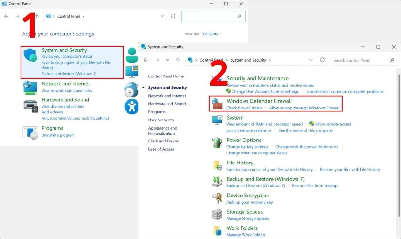Click the Storage Spaces drives icon
This screenshot has width=401, height=239.
tap(217, 214)
